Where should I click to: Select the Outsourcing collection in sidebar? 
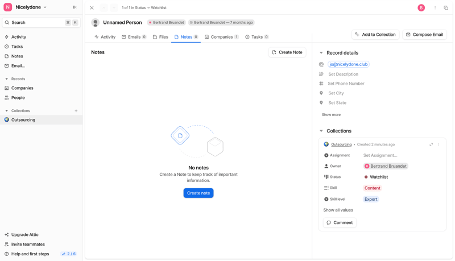point(41,120)
